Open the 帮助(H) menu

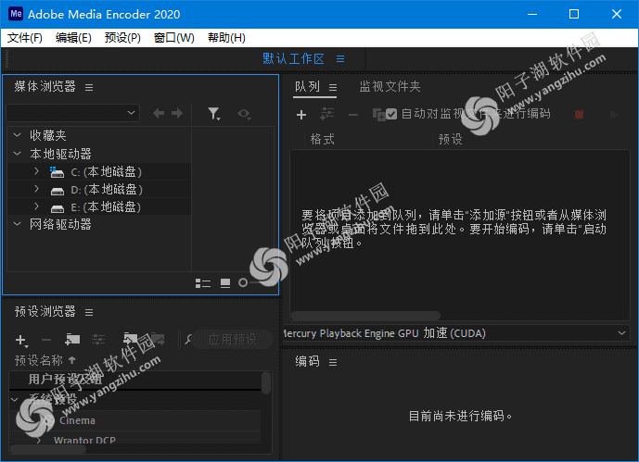click(226, 38)
